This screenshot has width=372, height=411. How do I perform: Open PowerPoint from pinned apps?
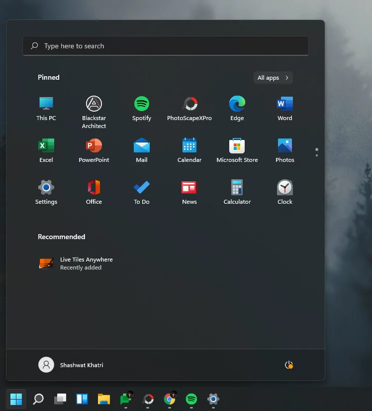pos(94,150)
